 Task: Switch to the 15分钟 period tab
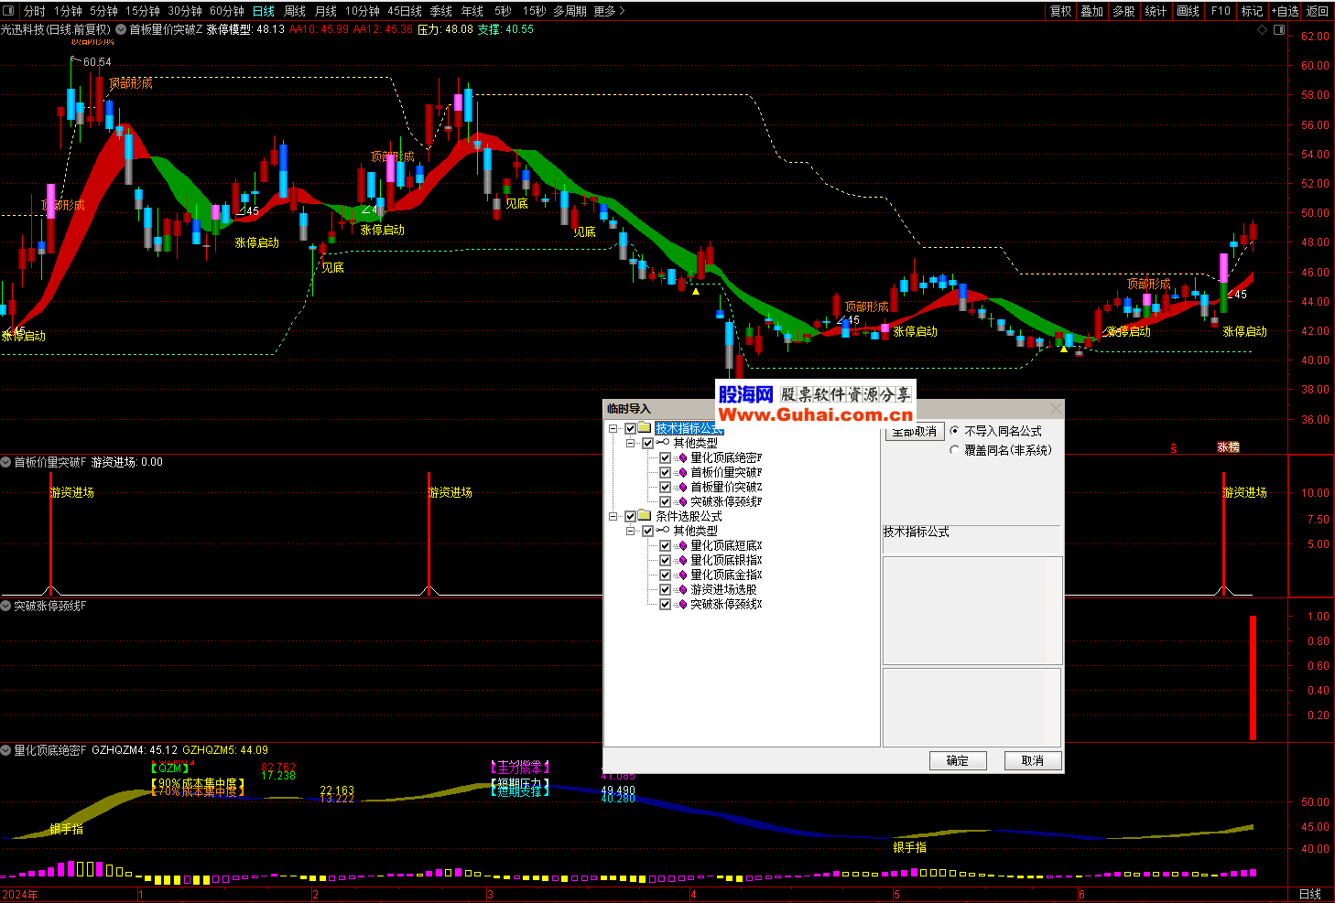(143, 11)
